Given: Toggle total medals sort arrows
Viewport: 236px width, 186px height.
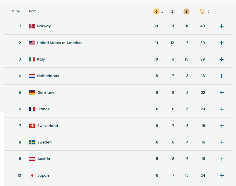Looking at the screenshot, I should click(x=208, y=12).
